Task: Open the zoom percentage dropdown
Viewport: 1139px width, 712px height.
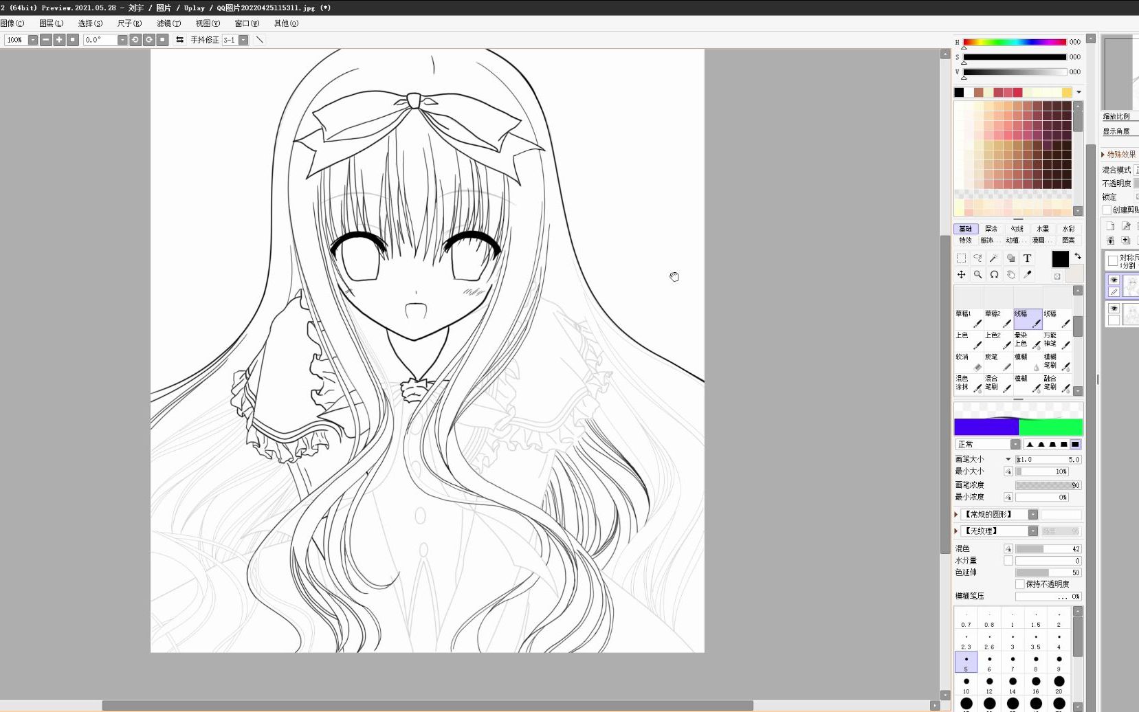Action: coord(32,40)
